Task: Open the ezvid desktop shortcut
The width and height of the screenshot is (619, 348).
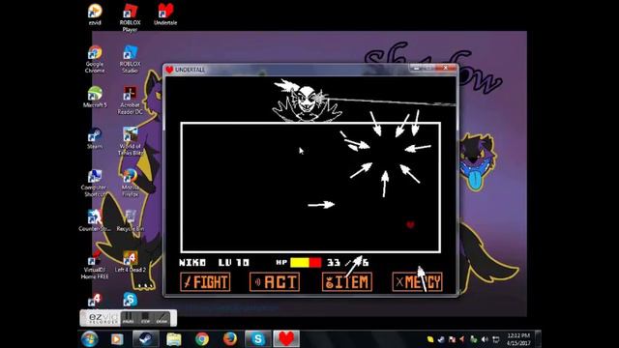Action: click(95, 14)
